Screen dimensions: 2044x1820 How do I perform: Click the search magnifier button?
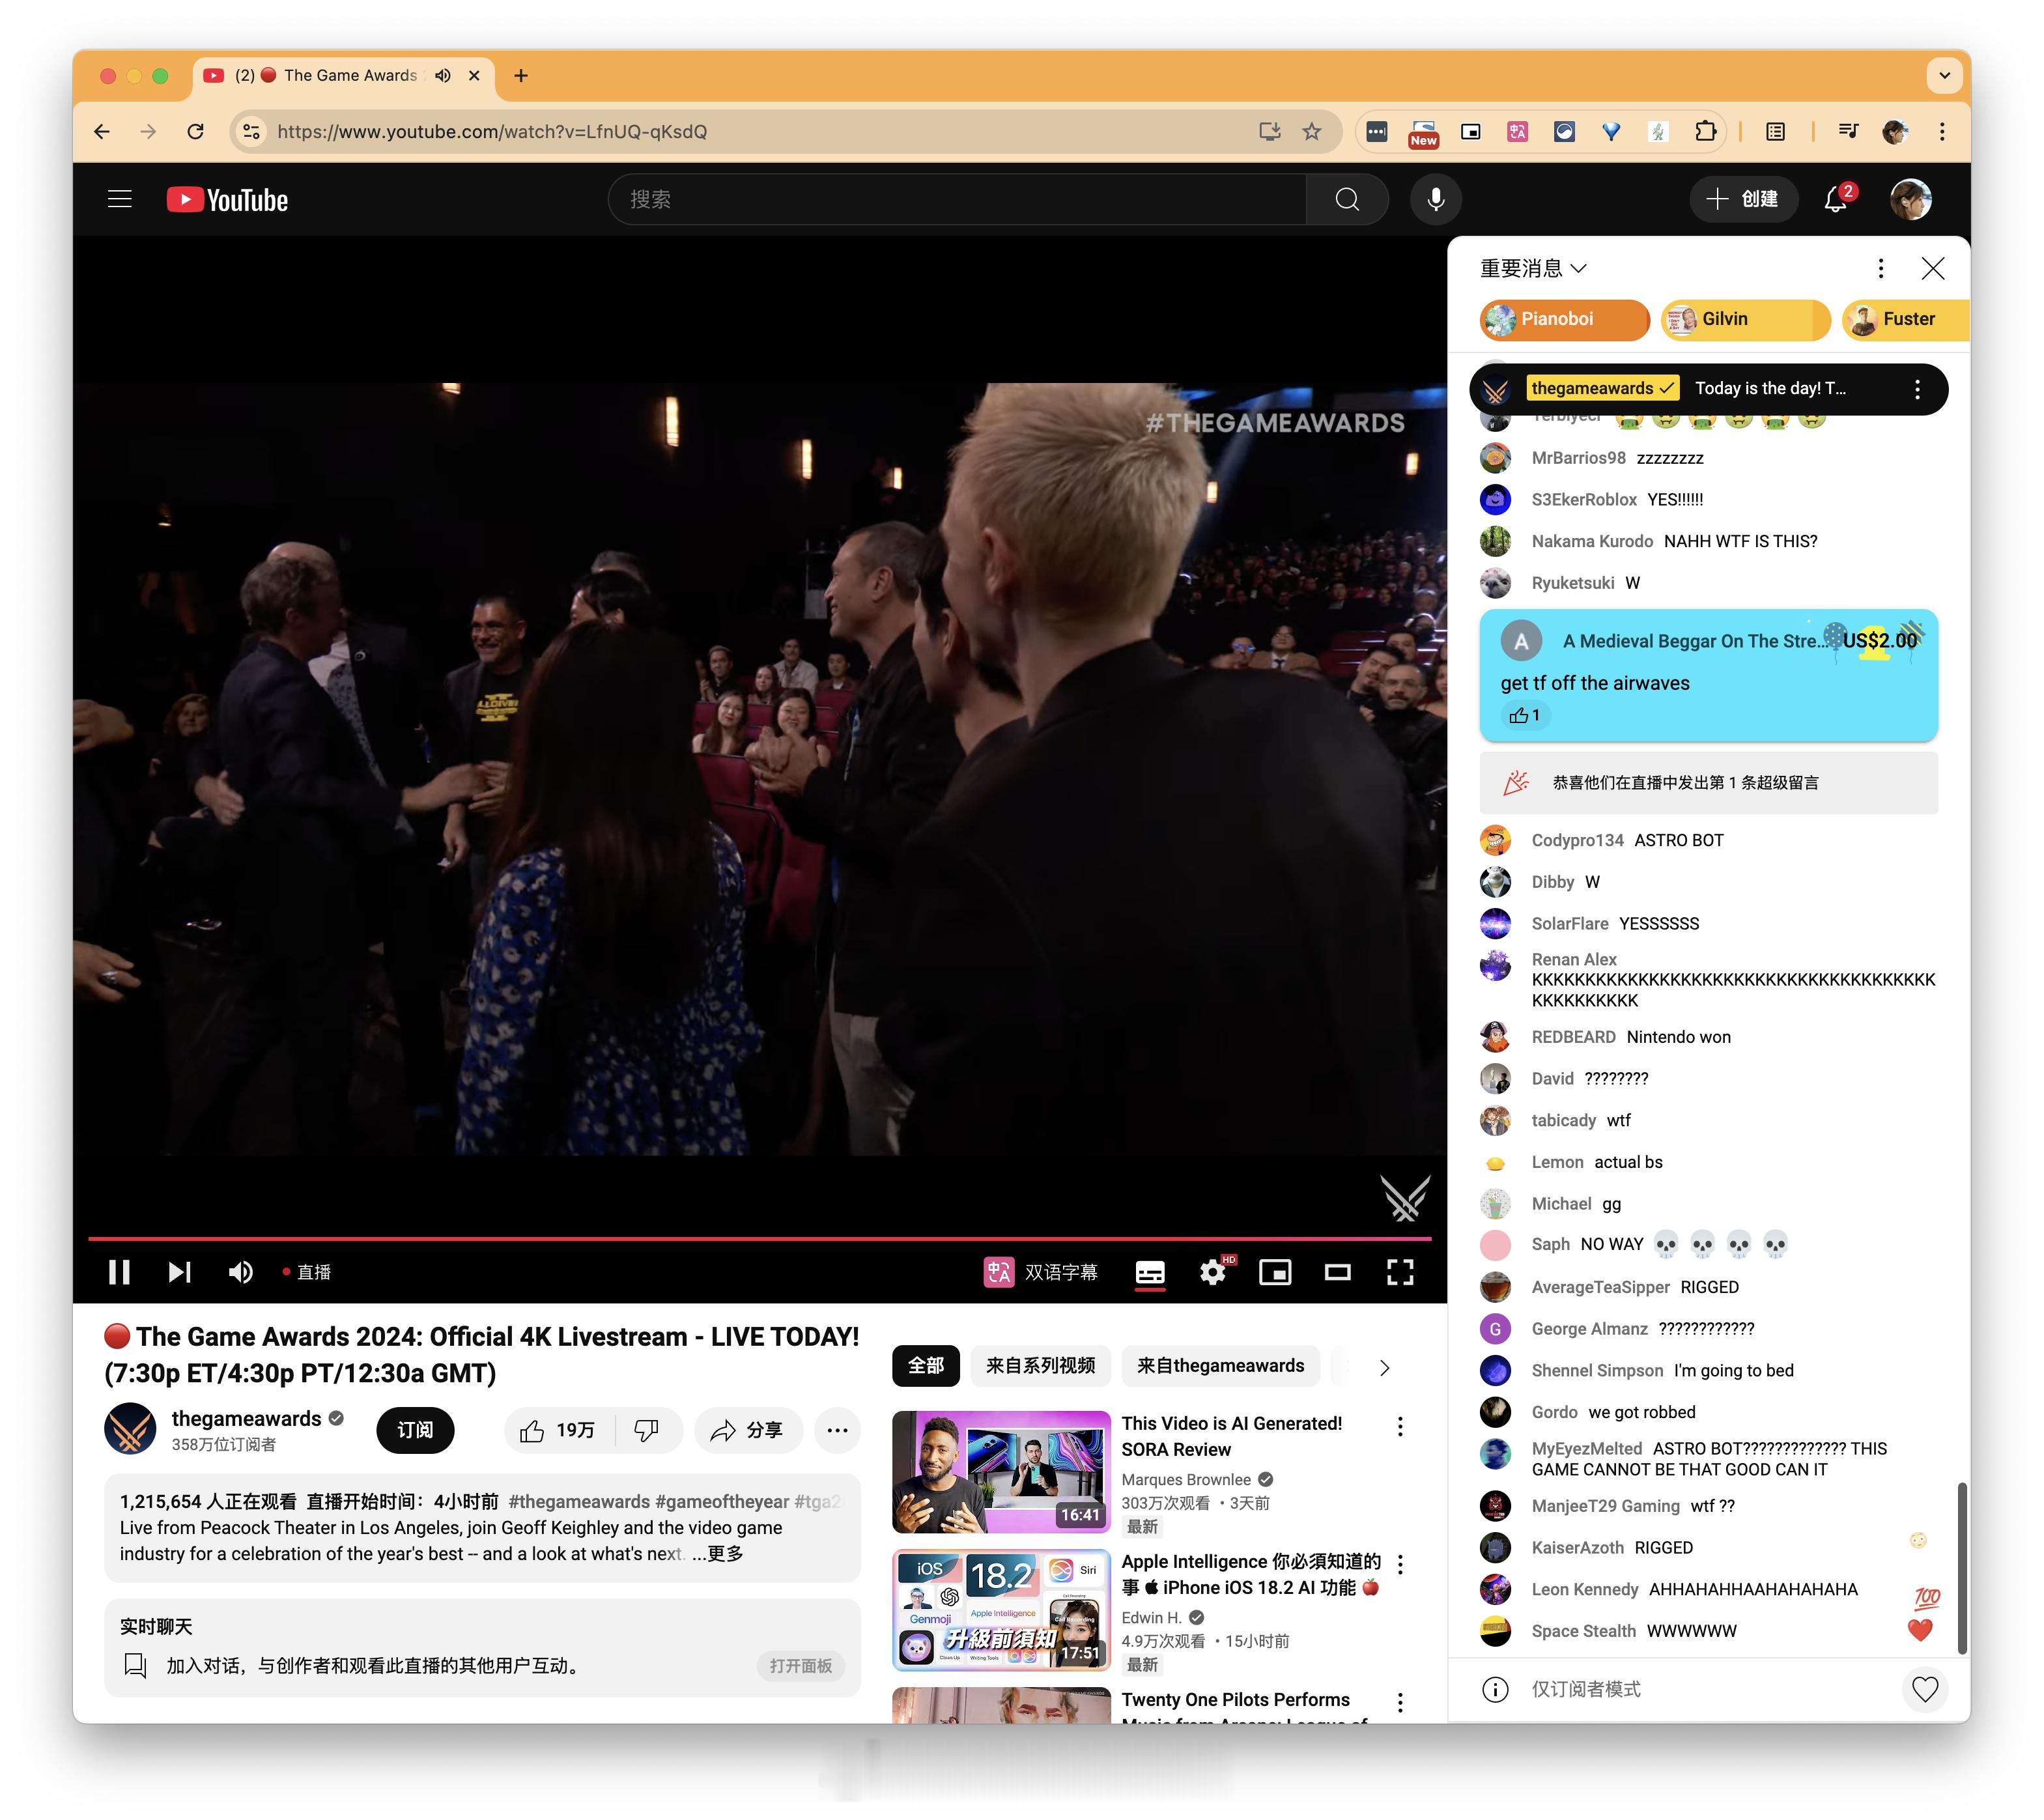point(1347,199)
